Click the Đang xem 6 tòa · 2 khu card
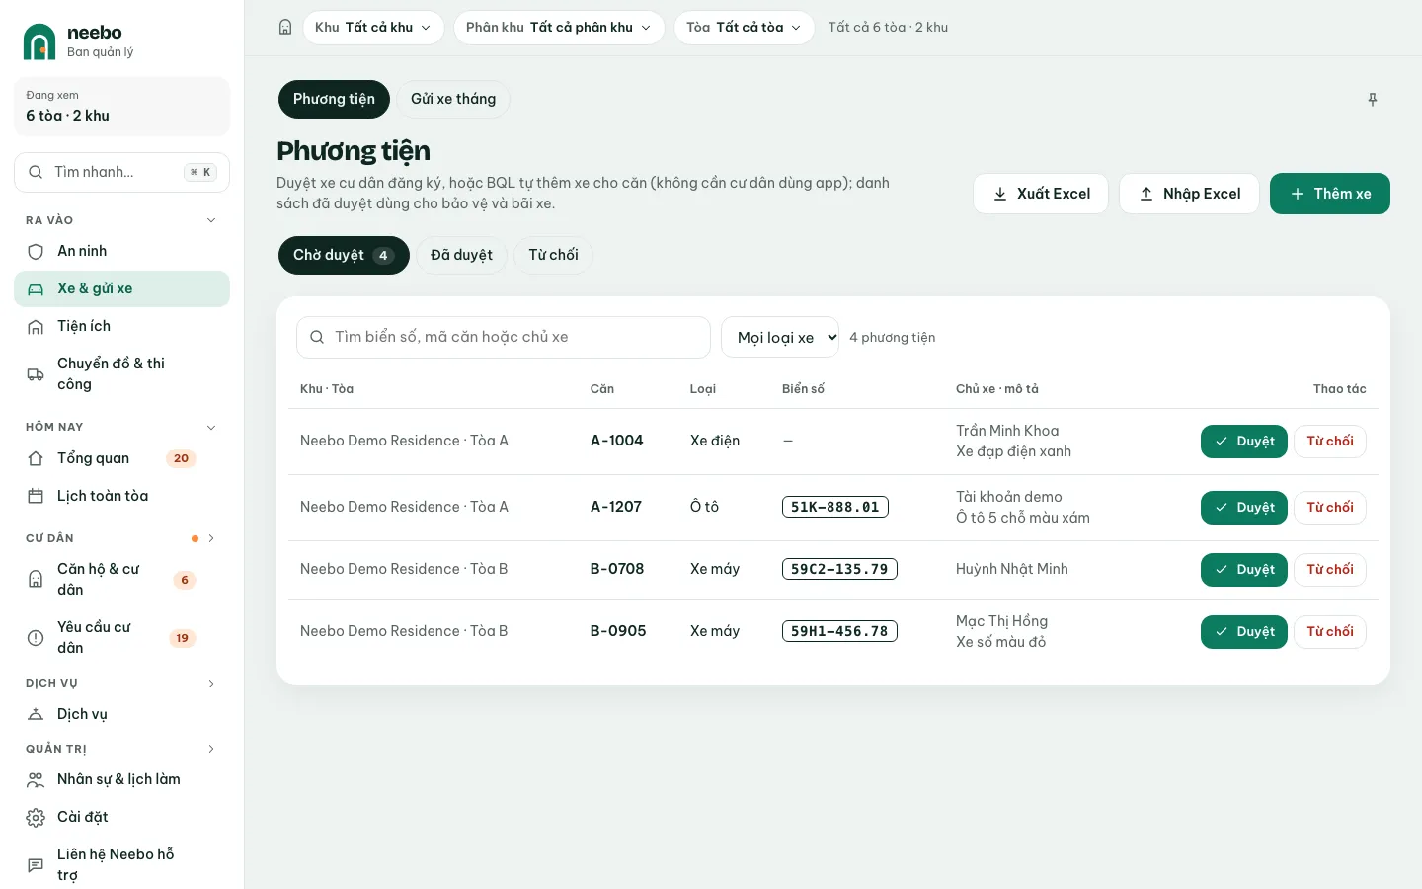 122,107
